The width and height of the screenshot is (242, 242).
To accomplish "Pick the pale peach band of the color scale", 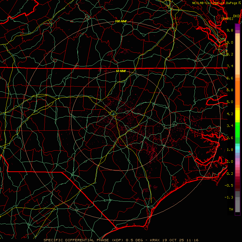I will [237, 55].
